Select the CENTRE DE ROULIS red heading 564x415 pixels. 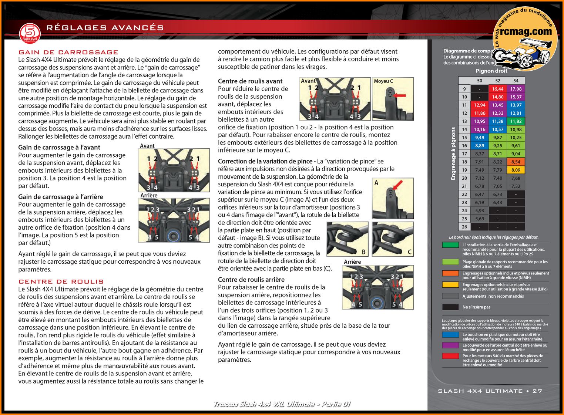61,281
